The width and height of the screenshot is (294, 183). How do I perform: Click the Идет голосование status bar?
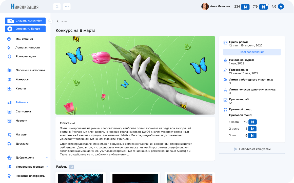(252, 52)
